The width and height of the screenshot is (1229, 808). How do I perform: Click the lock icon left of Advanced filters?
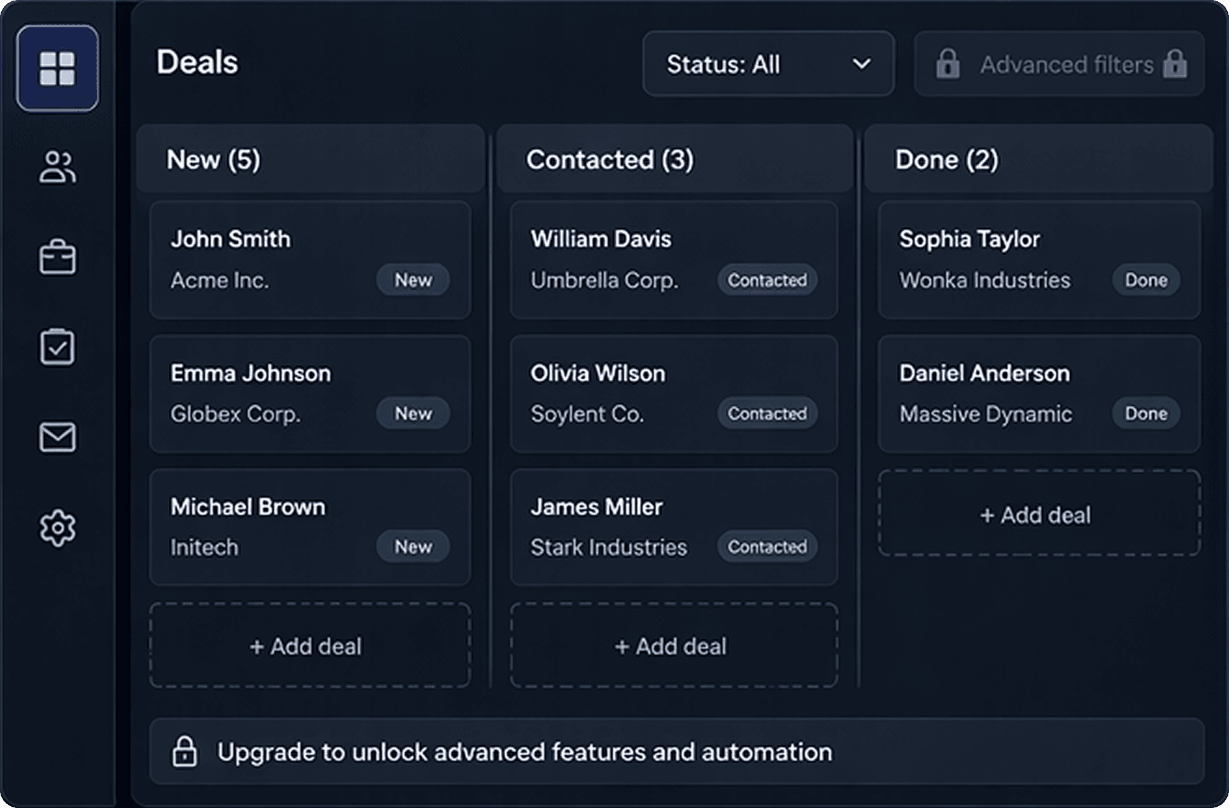(948, 64)
